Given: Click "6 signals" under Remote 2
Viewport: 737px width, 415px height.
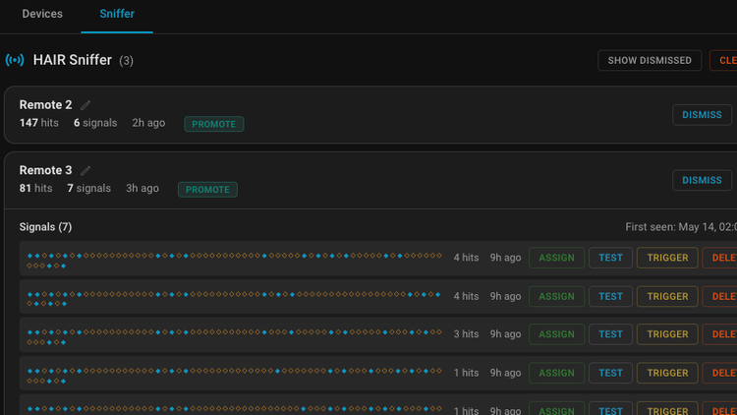Looking at the screenshot, I should tap(95, 123).
